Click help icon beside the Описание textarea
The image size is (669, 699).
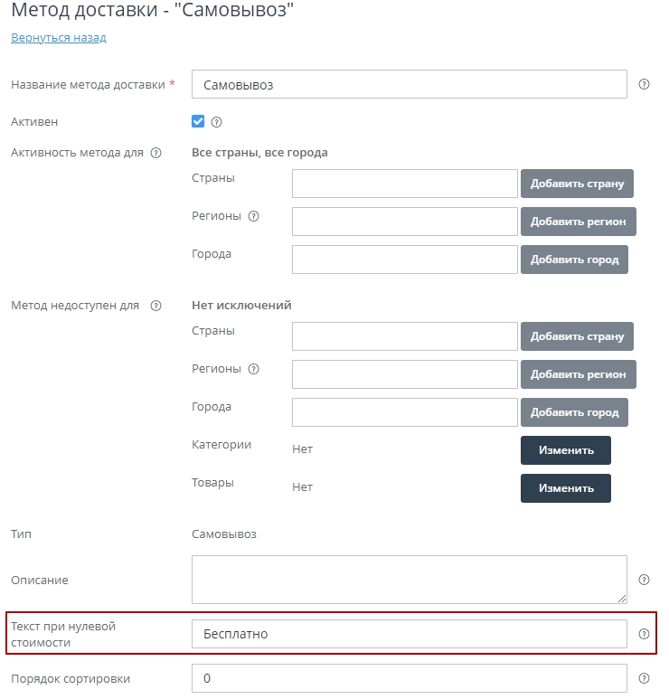pyautogui.click(x=645, y=580)
